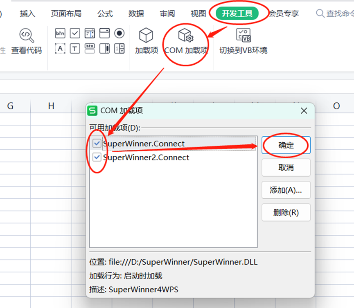Click the 可用加载项(D): label
This screenshot has width=354, height=308.
pos(115,128)
